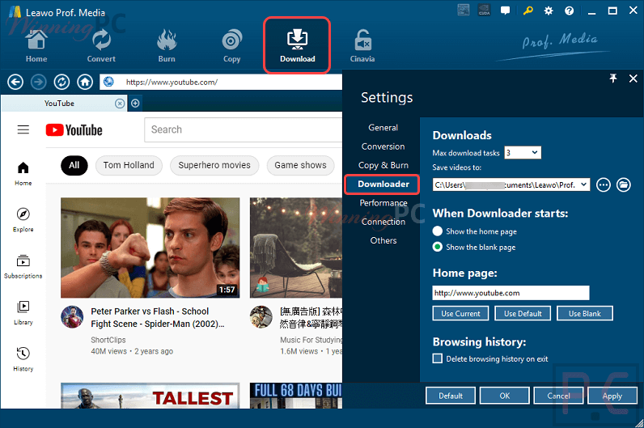This screenshot has height=428, width=644.
Task: Click the CUDA GPU acceleration icon
Action: pyautogui.click(x=485, y=11)
